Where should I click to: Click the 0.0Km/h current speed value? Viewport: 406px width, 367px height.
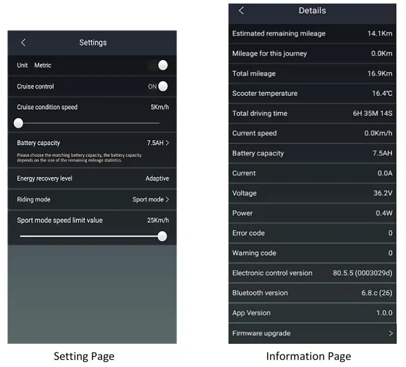(378, 133)
